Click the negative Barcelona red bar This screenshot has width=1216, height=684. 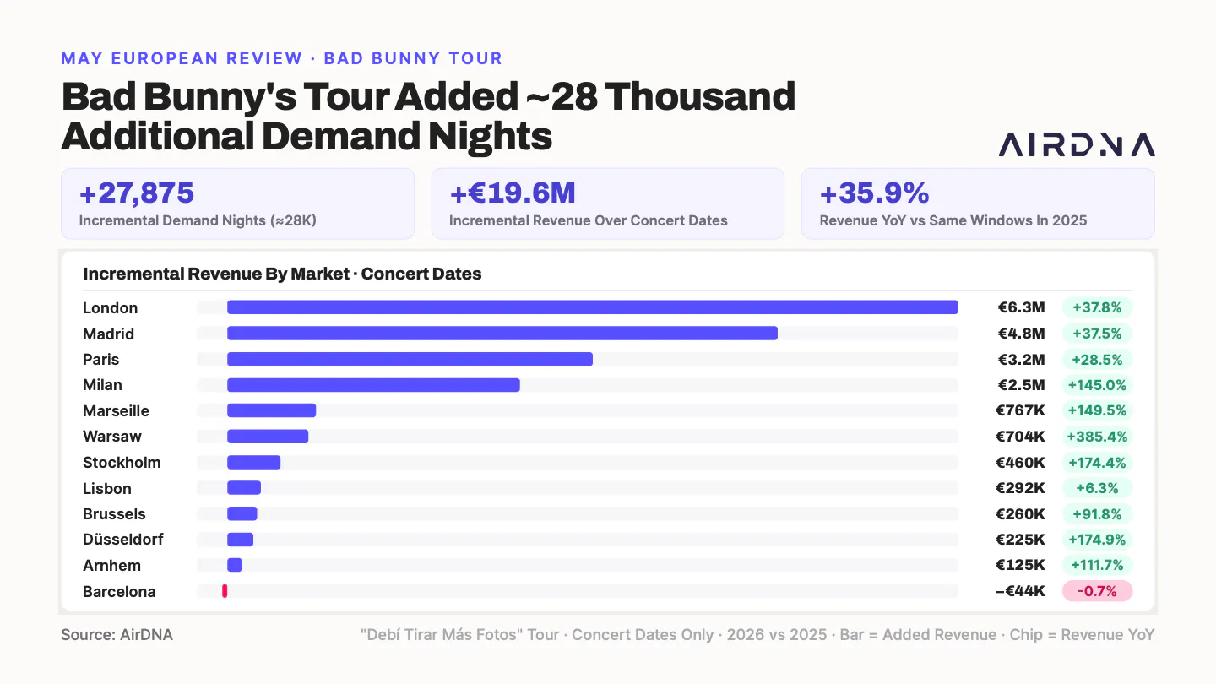[225, 591]
